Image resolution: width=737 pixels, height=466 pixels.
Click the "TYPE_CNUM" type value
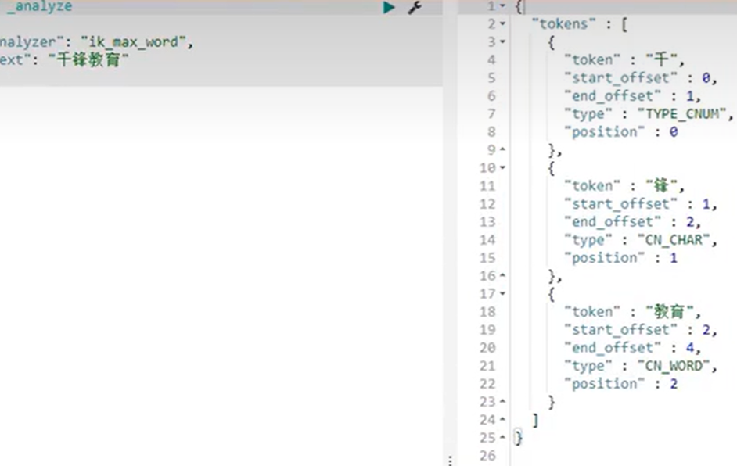(682, 113)
